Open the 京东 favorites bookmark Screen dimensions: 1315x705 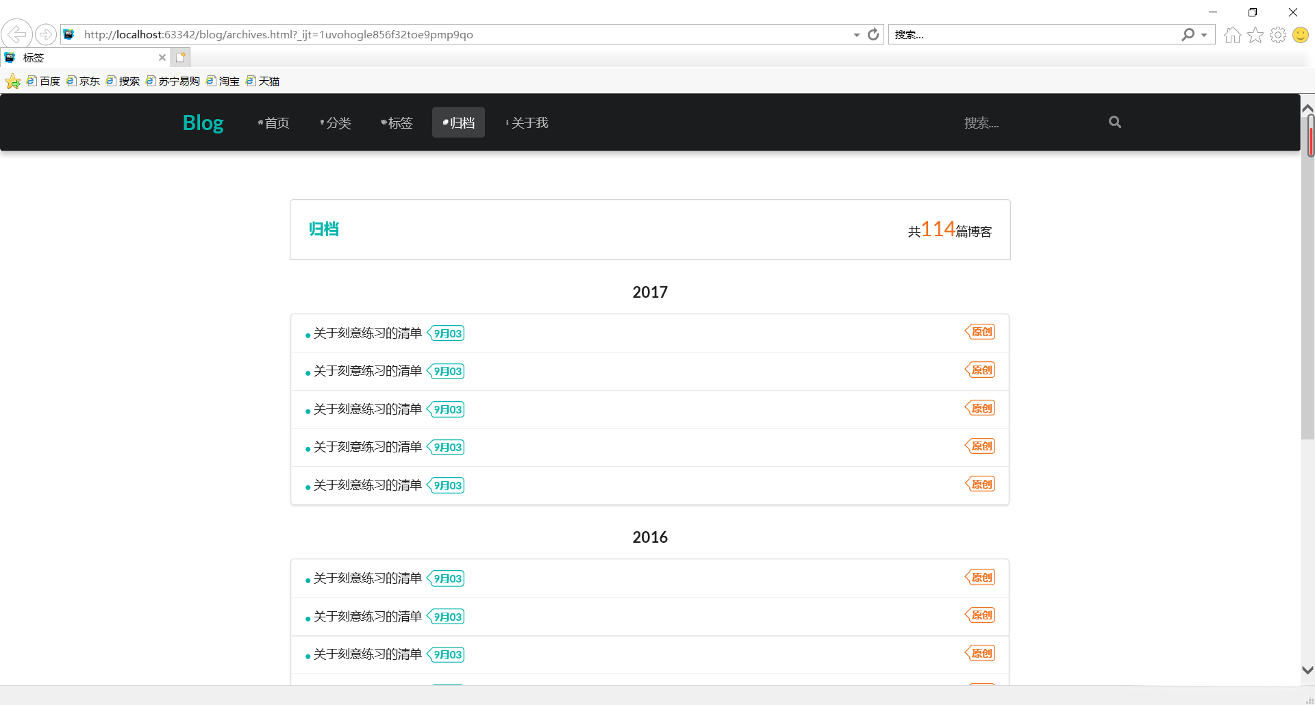click(83, 81)
